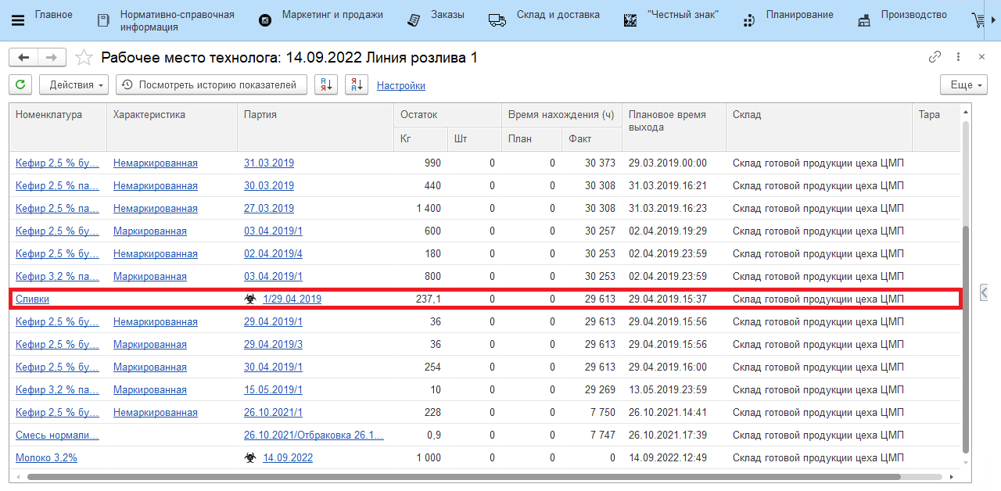This screenshot has height=491, width=1001.
Task: Open batch link 1/29.04.2019
Action: 292,299
